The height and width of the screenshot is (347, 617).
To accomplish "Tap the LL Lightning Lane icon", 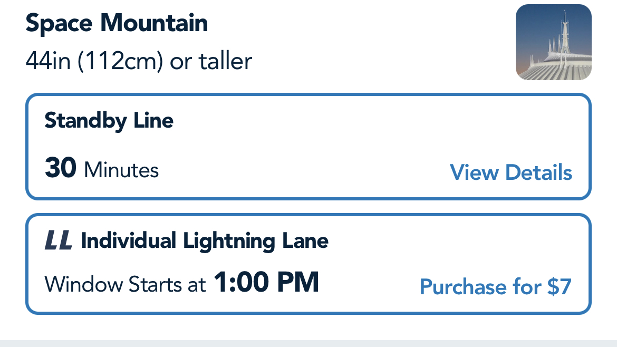I will click(x=59, y=241).
